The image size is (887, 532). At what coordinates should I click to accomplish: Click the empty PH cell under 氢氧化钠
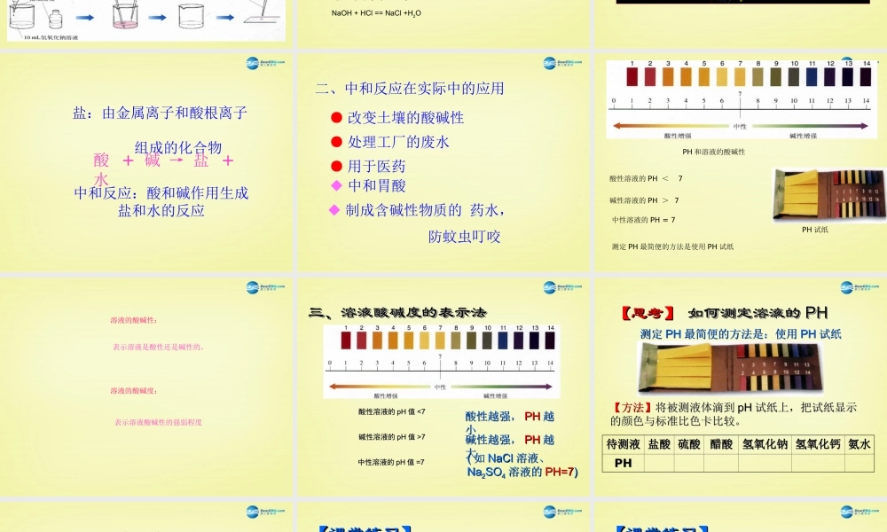pos(764,461)
